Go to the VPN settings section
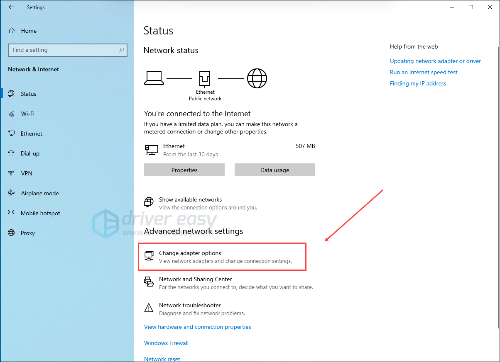 (27, 173)
